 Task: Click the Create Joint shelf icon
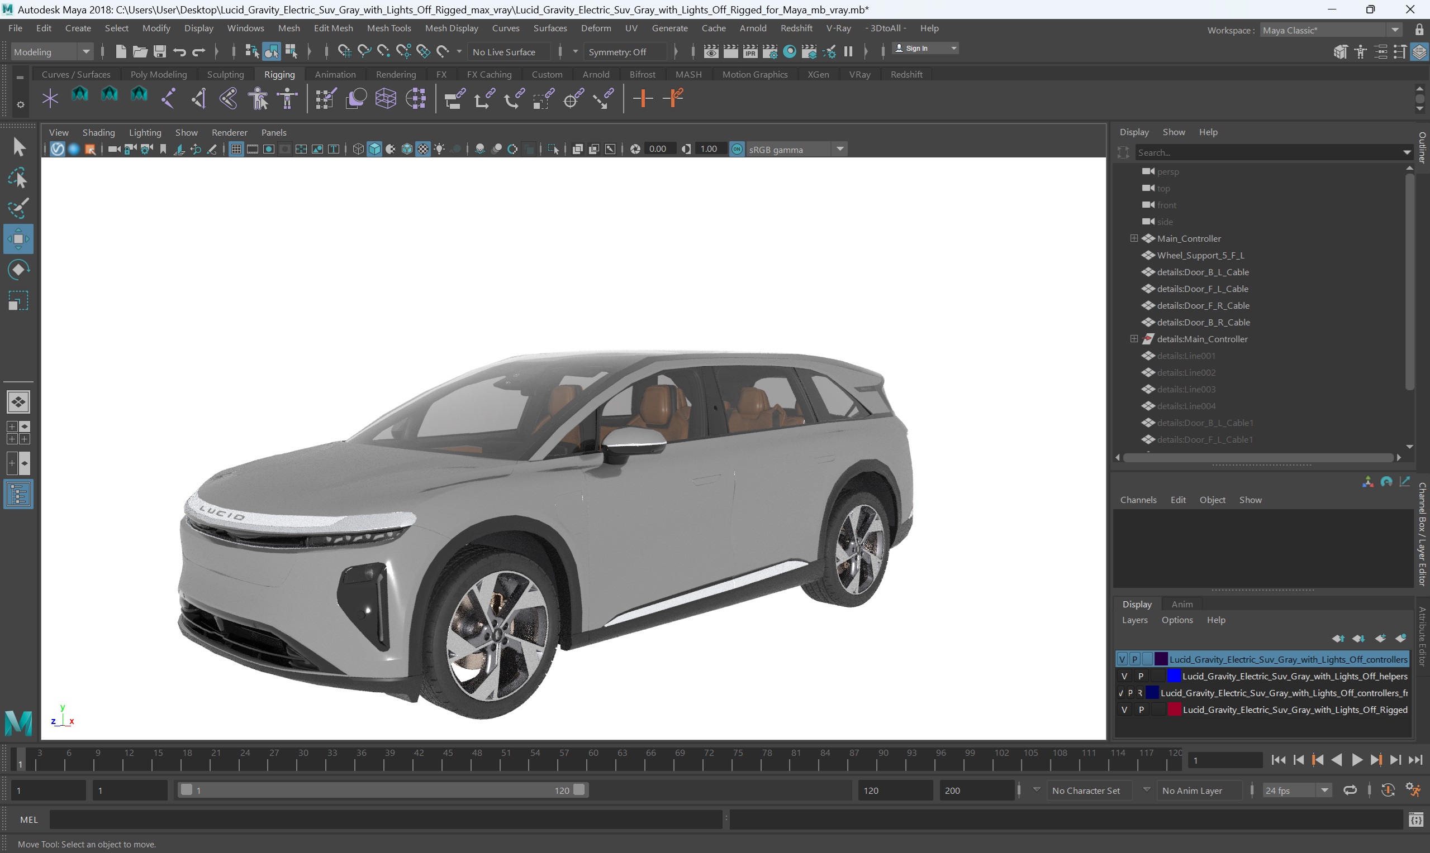point(169,98)
